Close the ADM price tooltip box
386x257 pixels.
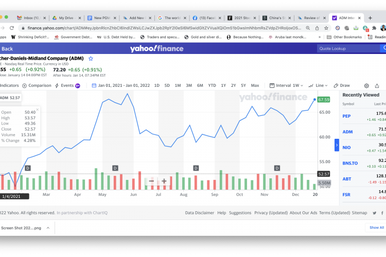click(38, 109)
